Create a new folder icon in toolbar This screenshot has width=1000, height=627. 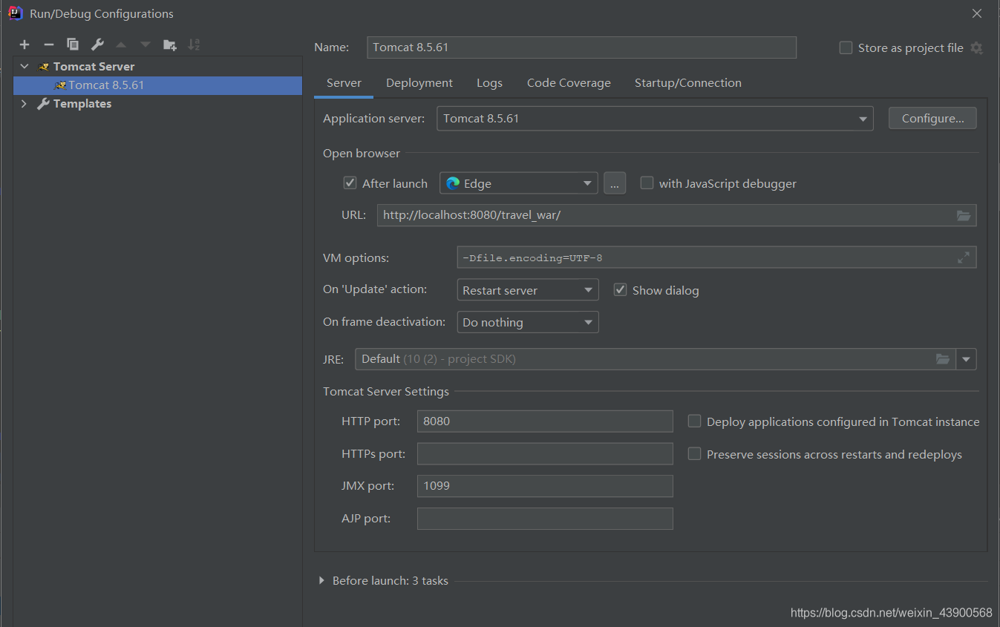pos(170,45)
